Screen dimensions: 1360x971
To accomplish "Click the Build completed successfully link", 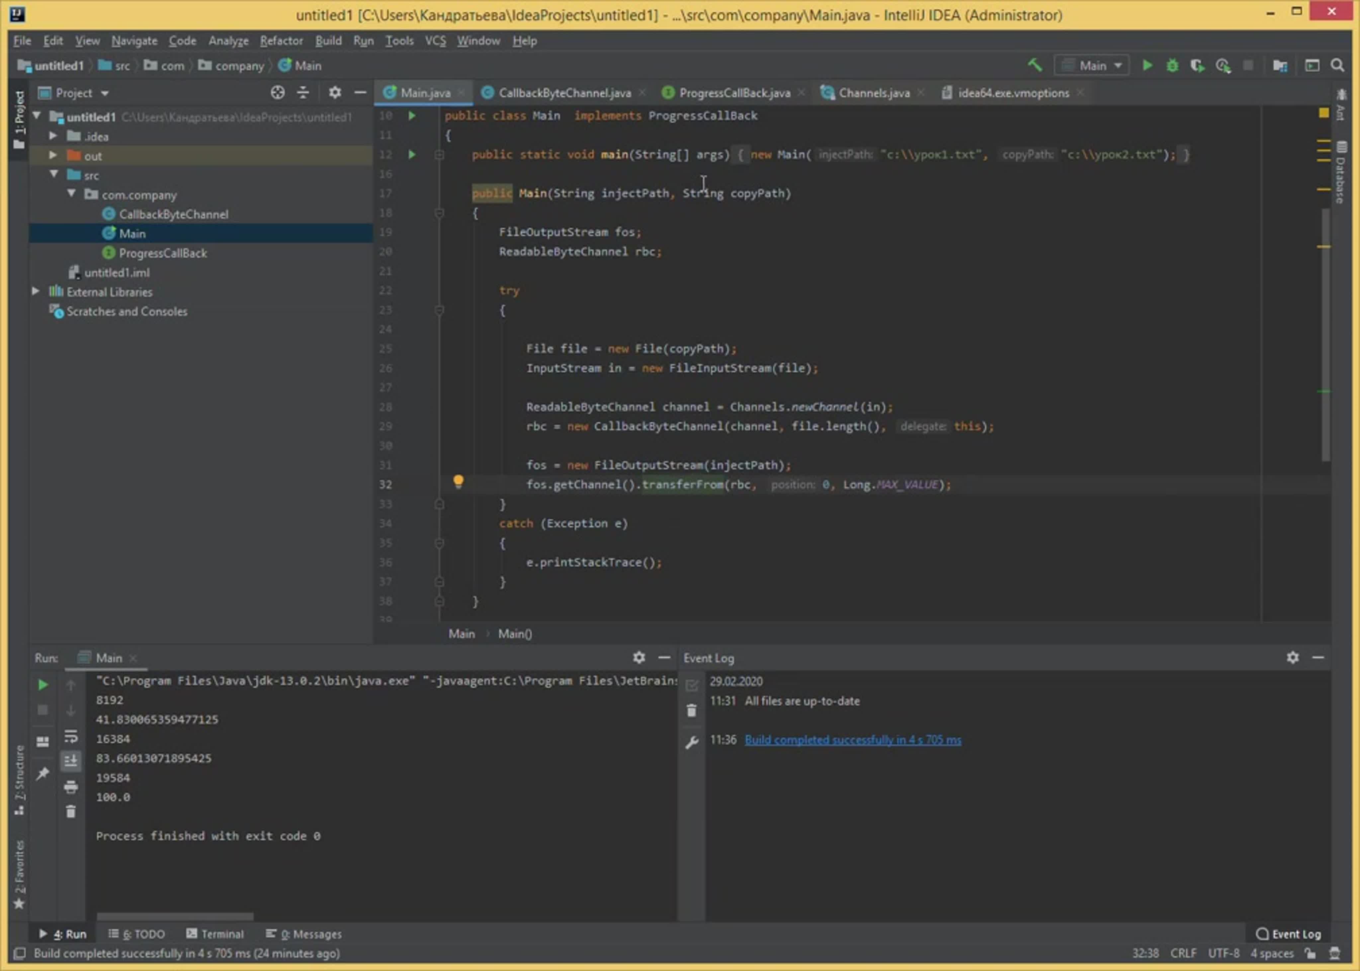I will pos(853,740).
